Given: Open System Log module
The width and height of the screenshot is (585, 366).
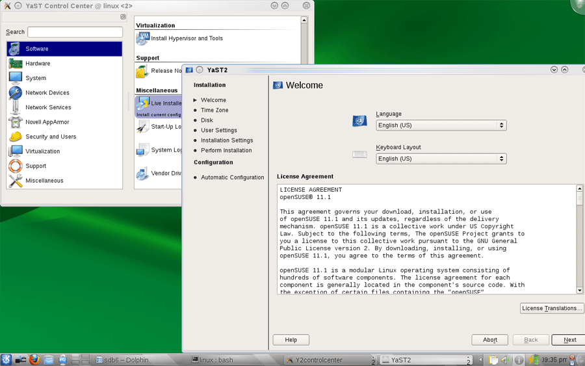Looking at the screenshot, I should click(x=159, y=150).
